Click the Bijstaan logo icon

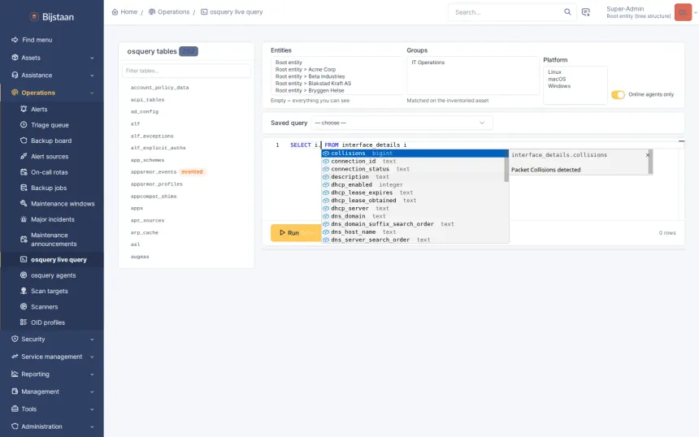pyautogui.click(x=34, y=17)
